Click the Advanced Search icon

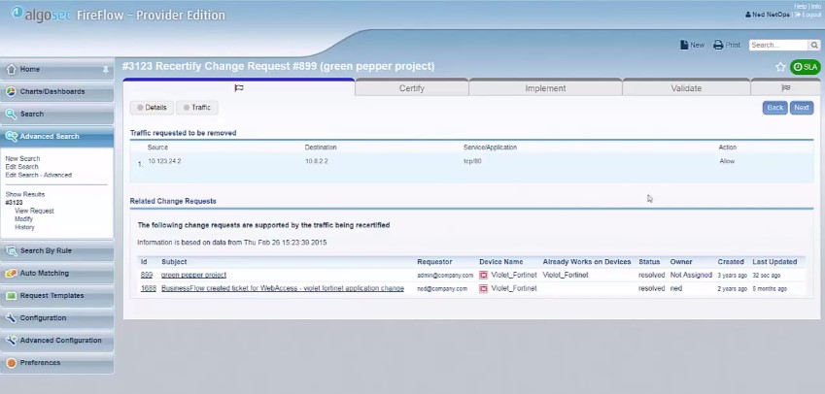[11, 137]
